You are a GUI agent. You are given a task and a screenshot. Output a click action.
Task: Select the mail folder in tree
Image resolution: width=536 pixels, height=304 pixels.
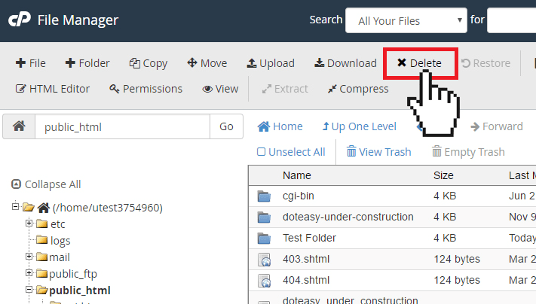click(x=60, y=257)
